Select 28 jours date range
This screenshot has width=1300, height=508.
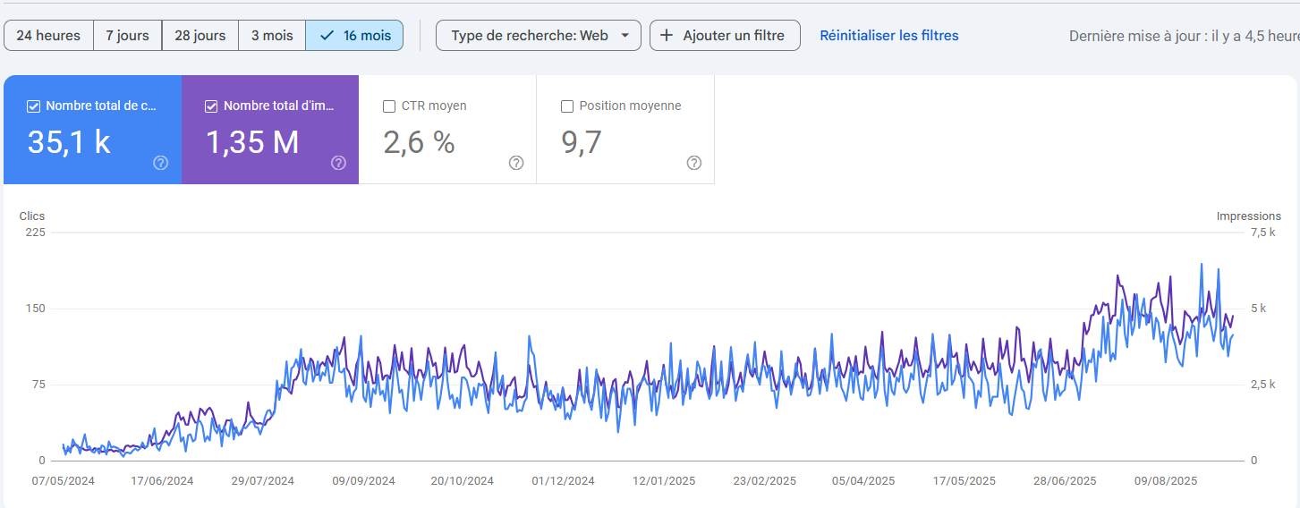200,36
